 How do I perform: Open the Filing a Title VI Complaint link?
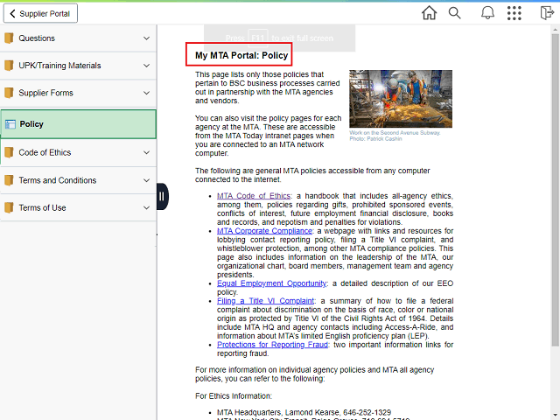tap(266, 301)
